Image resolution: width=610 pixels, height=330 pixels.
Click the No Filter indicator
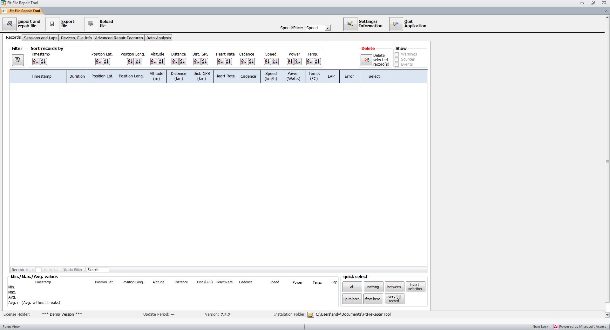click(x=73, y=270)
